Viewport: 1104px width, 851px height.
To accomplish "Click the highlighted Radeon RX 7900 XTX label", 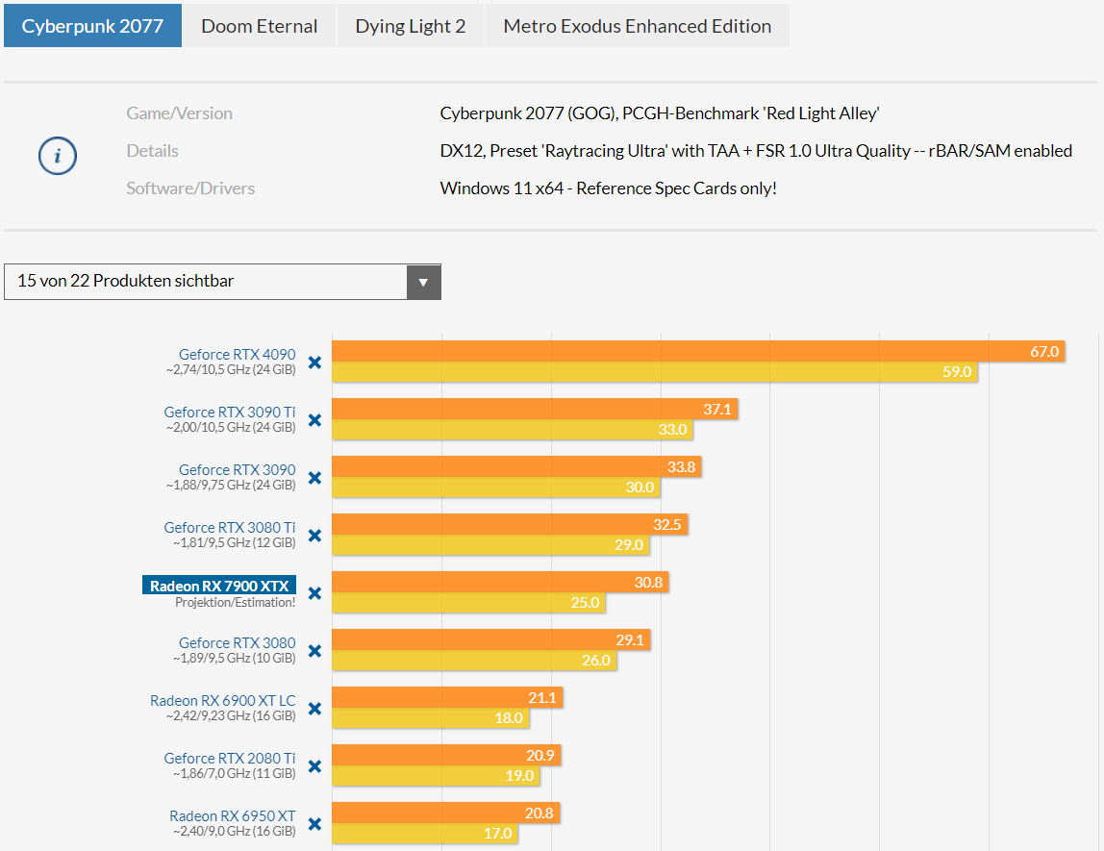I will pos(219,586).
